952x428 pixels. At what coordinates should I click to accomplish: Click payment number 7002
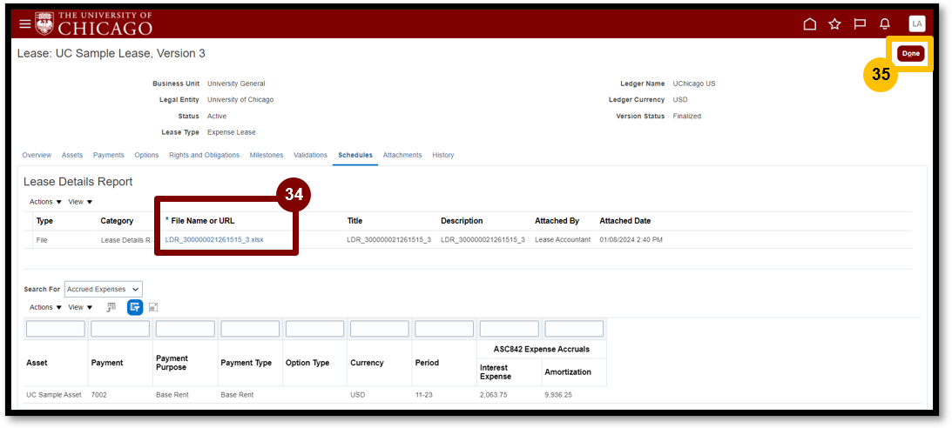pyautogui.click(x=98, y=395)
